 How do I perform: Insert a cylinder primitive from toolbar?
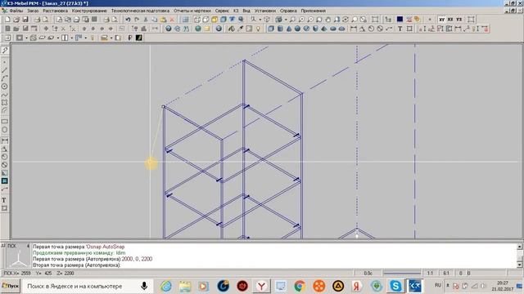280,29
